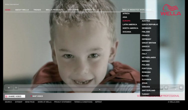Image resolution: width=188 pixels, height=110 pixels.
Task: Go to the Home menu item
Action: [x=8, y=10]
